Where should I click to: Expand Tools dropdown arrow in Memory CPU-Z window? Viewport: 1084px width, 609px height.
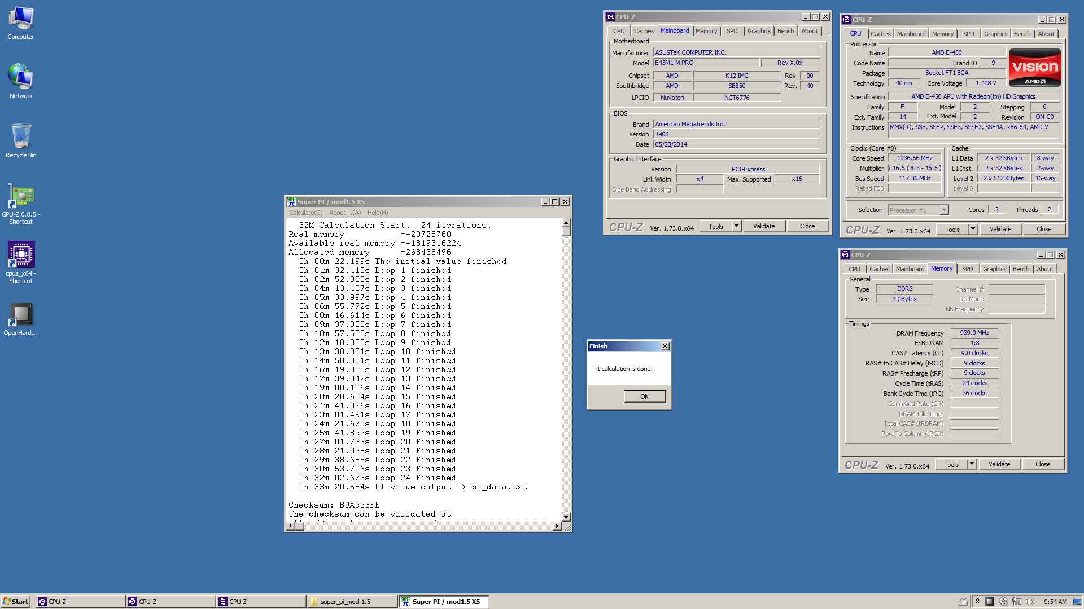(972, 464)
